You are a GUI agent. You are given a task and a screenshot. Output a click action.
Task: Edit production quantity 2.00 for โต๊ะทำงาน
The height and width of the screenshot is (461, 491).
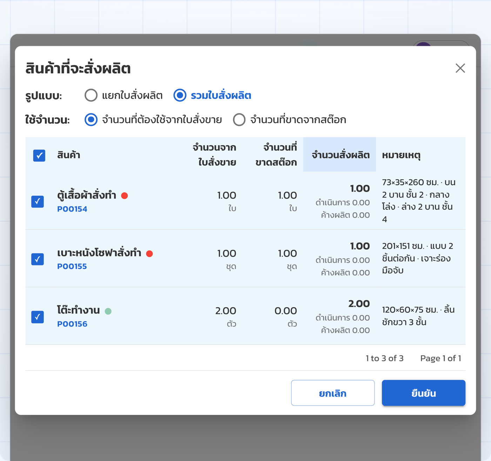(359, 304)
